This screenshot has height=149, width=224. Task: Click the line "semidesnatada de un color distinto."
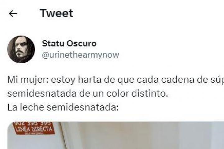[x=87, y=94]
